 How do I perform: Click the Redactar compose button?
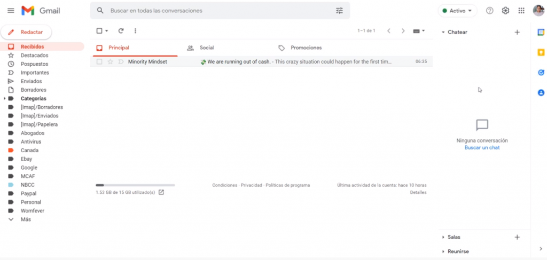coord(26,32)
